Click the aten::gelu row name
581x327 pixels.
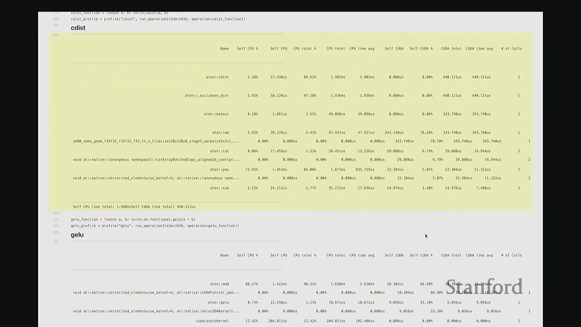218,302
